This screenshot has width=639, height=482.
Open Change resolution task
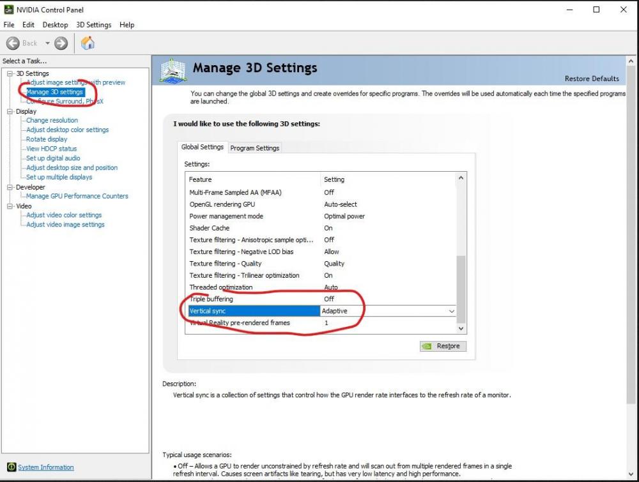[x=52, y=121]
